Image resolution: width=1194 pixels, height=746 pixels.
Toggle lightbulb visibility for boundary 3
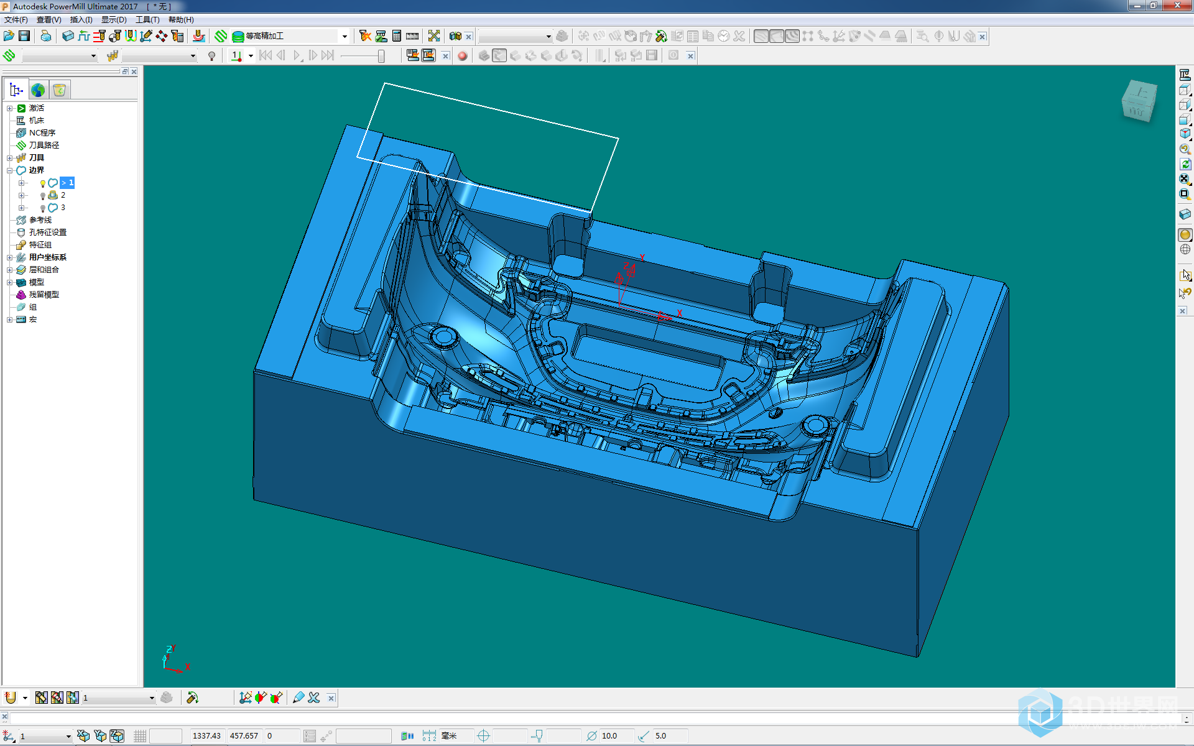coord(42,208)
